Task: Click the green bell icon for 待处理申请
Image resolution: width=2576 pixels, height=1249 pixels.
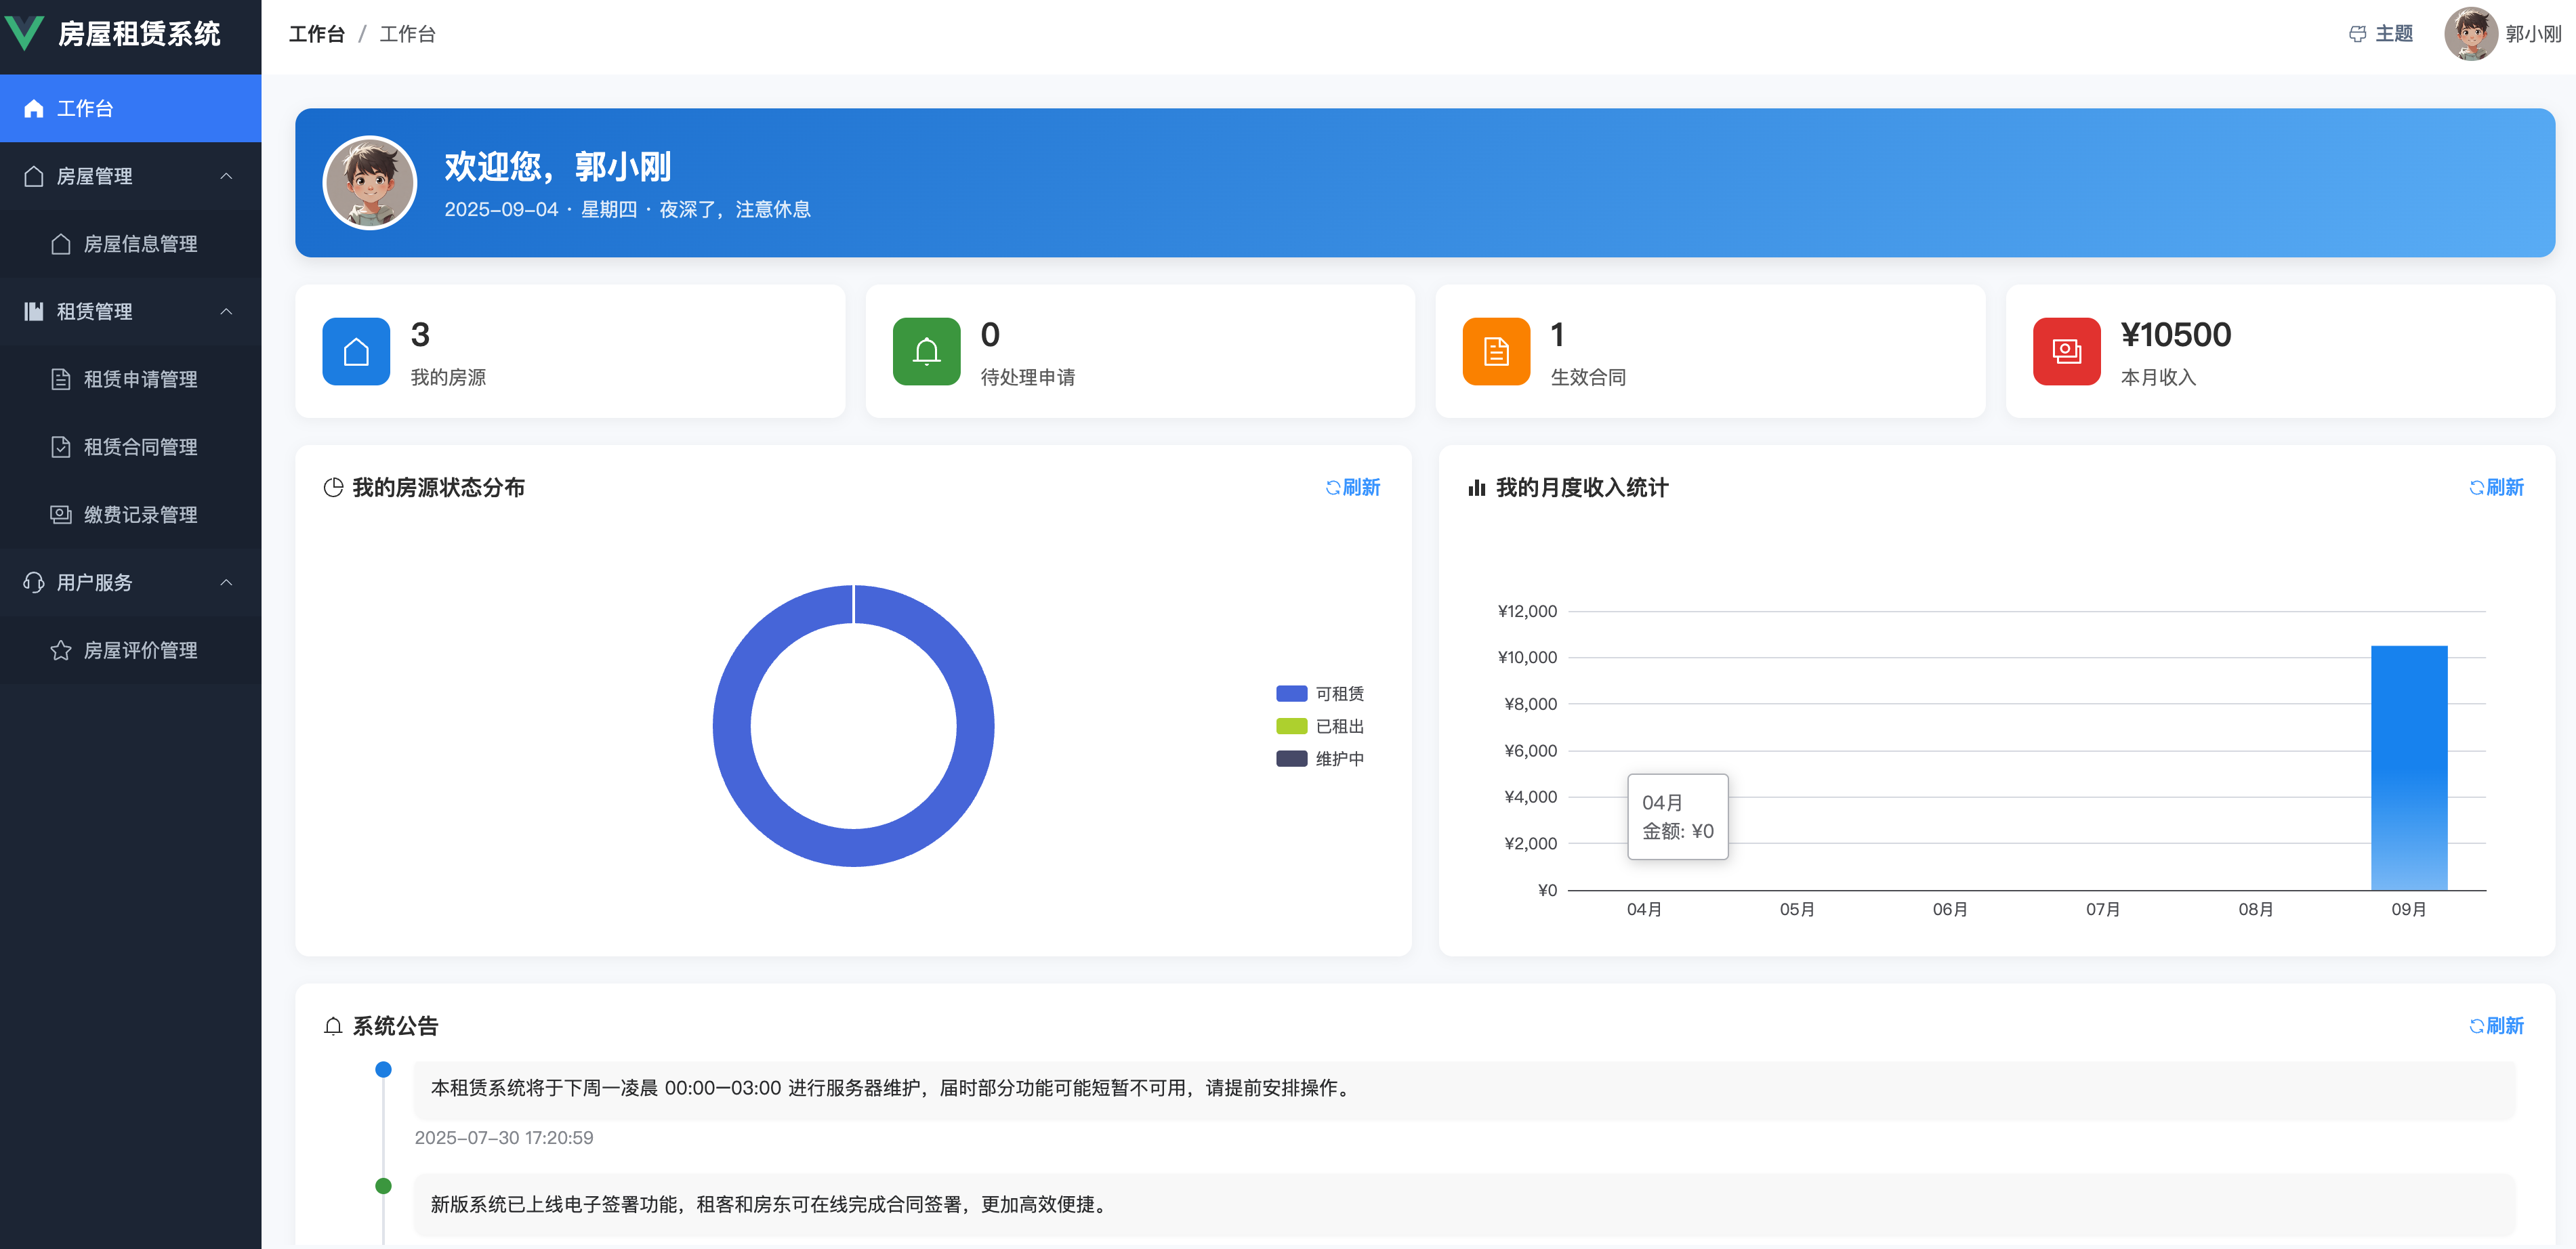Action: click(x=926, y=351)
